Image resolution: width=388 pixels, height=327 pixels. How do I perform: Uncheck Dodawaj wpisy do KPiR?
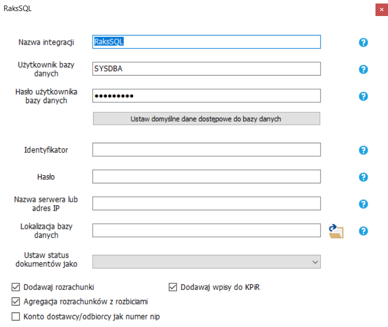coord(173,287)
